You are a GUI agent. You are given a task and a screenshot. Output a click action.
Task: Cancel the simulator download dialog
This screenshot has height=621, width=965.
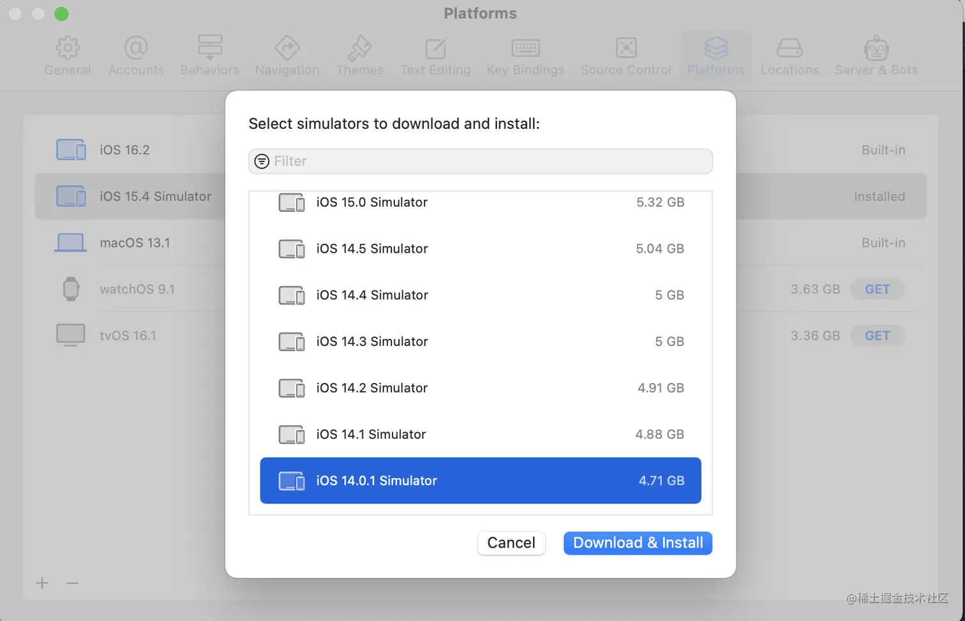511,543
